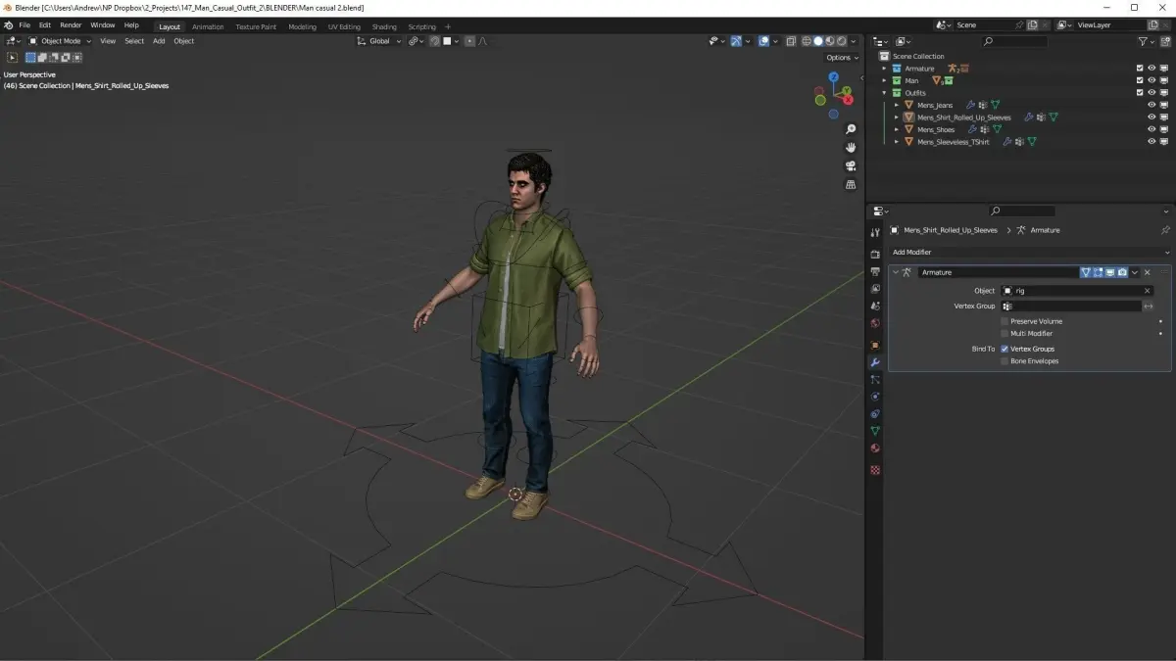Click the tweak select tool icon
Viewport: 1176px width, 661px height.
(x=12, y=58)
